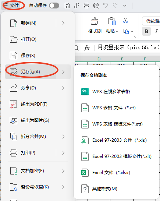Viewport: 160px width, 201px height.
Task: Select 输出为PDF(F) in the file menu
Action: pos(38,104)
